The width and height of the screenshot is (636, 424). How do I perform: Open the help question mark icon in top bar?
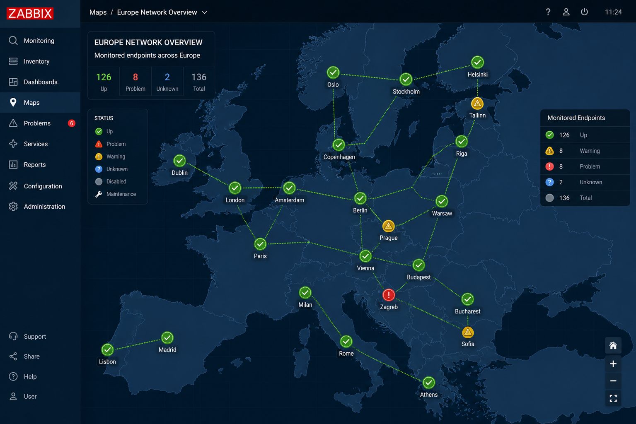548,12
